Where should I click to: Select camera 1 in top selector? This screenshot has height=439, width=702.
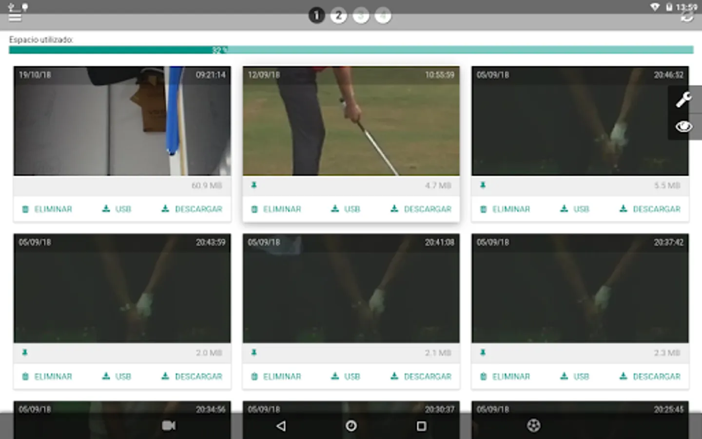pyautogui.click(x=316, y=16)
